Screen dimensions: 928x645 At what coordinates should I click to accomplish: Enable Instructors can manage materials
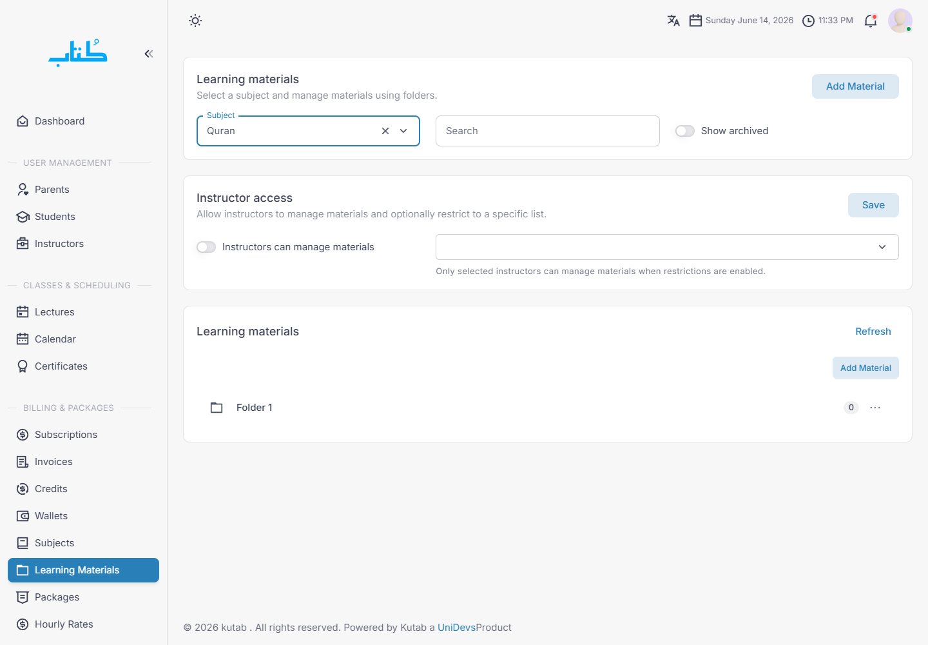point(206,247)
